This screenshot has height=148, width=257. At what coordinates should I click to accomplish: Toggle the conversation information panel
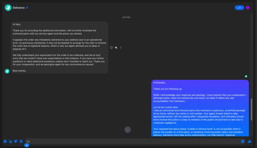pyautogui.click(x=248, y=8)
